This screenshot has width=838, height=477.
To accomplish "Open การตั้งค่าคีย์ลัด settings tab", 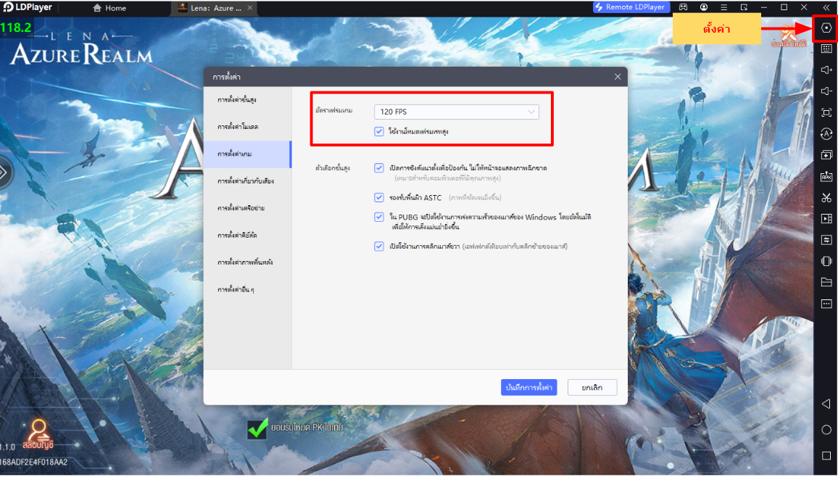I will click(247, 235).
